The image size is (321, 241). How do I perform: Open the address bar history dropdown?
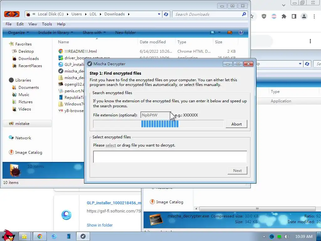[x=159, y=14]
